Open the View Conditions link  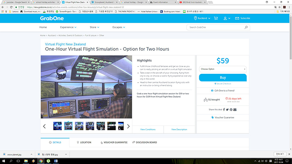(x=148, y=129)
